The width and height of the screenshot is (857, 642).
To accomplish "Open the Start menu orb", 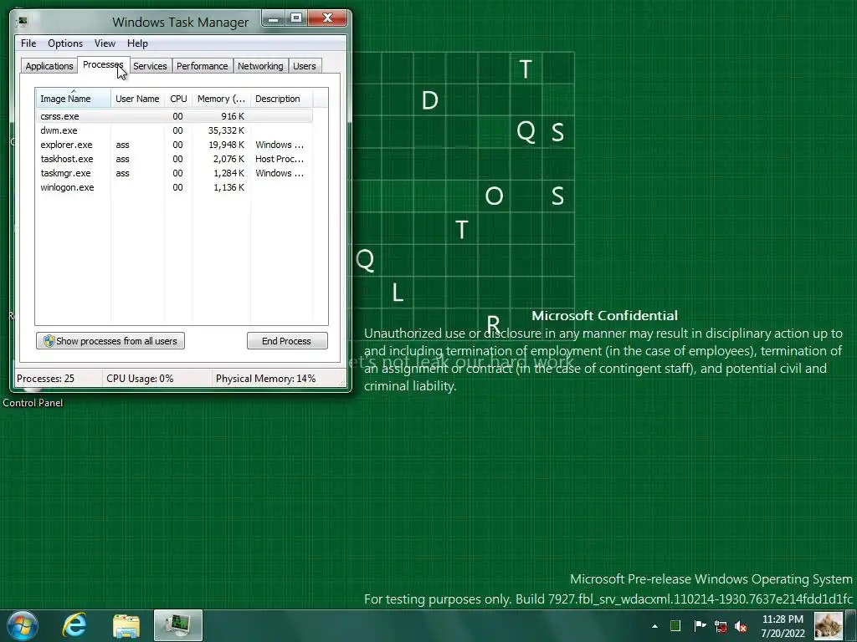I will point(23,625).
